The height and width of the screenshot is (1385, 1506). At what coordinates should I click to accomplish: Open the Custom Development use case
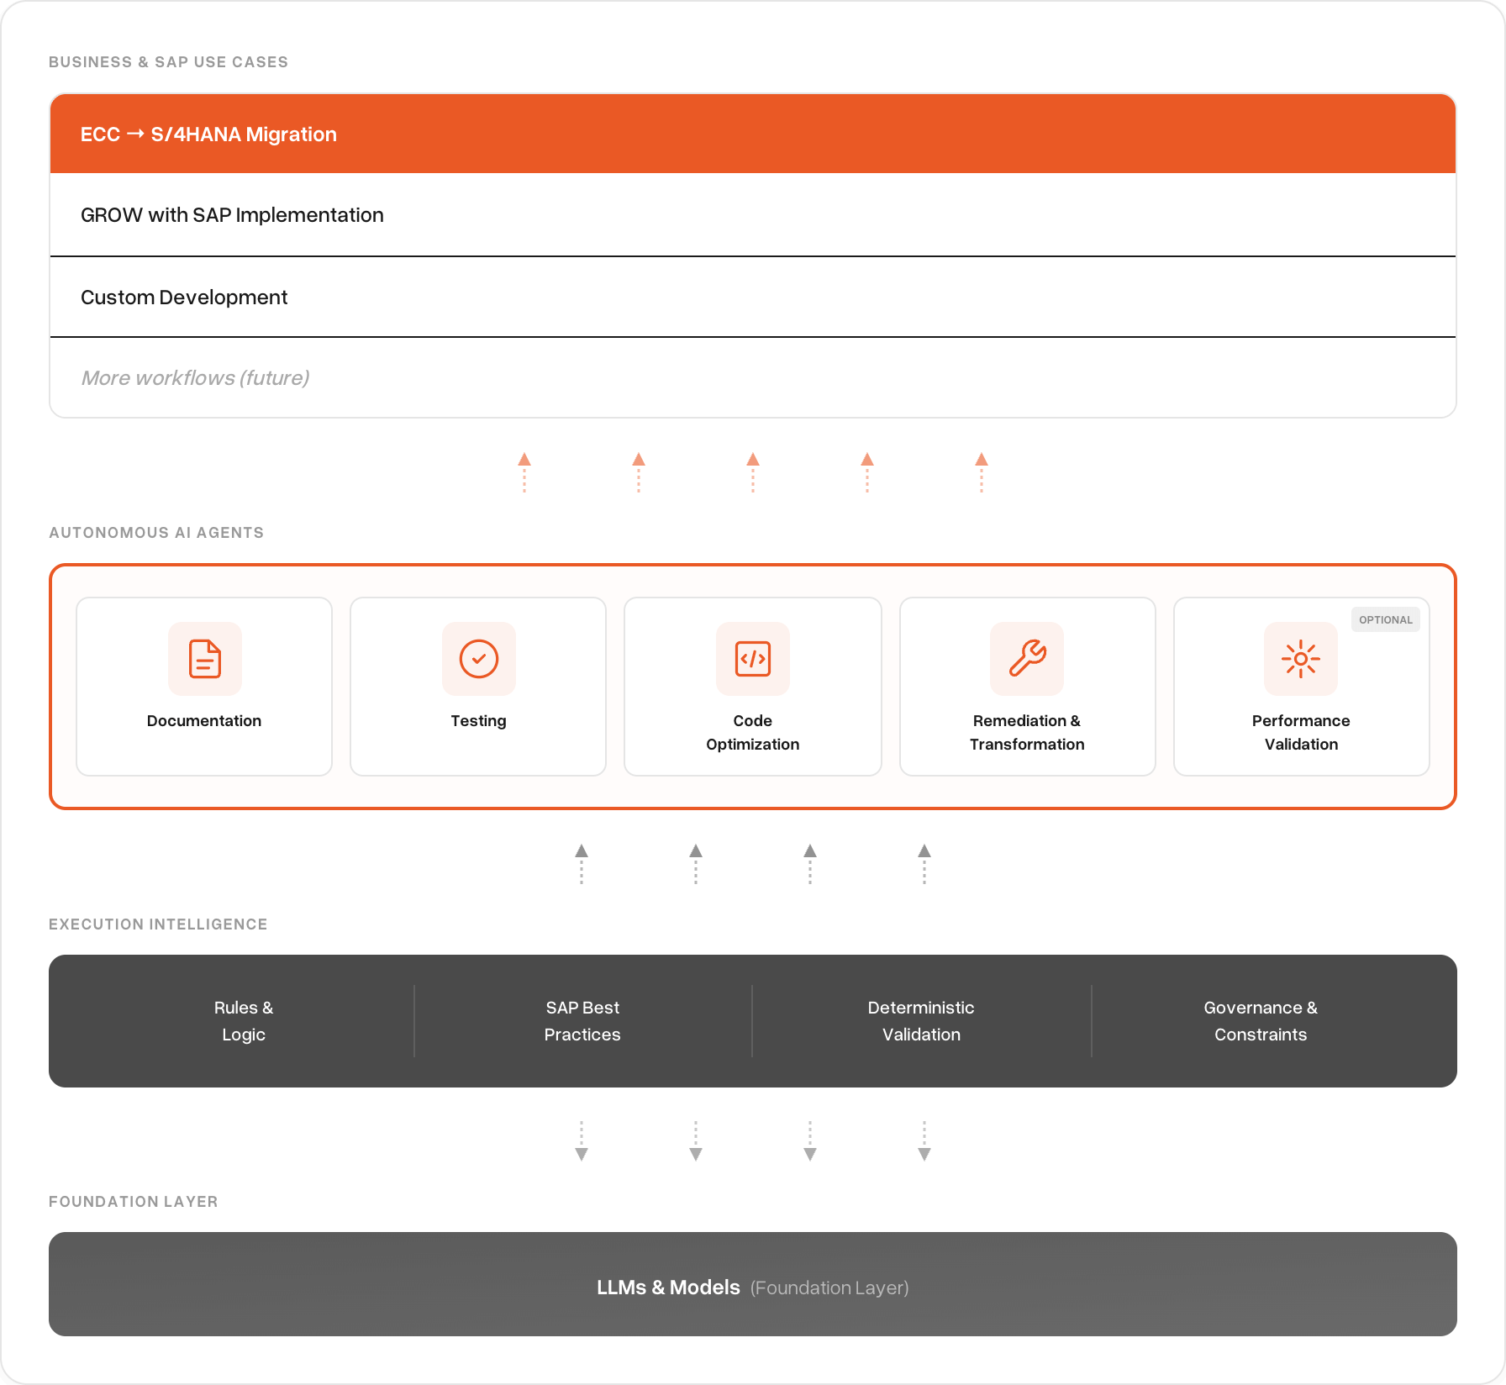[x=184, y=298]
